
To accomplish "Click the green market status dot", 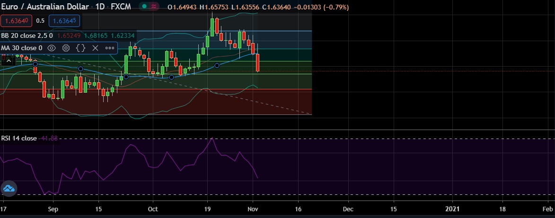I will 144,7.
